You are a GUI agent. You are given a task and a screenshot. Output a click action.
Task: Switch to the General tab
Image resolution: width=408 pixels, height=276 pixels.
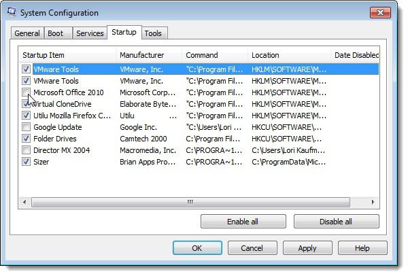27,33
